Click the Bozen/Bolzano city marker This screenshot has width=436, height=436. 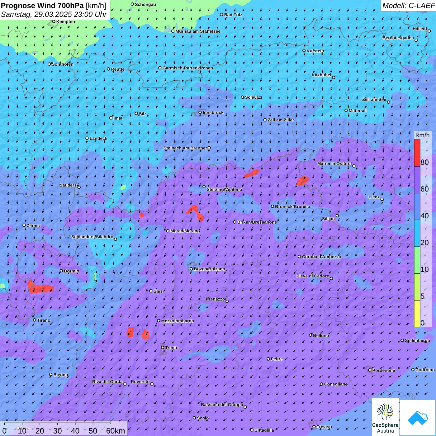pyautogui.click(x=191, y=269)
